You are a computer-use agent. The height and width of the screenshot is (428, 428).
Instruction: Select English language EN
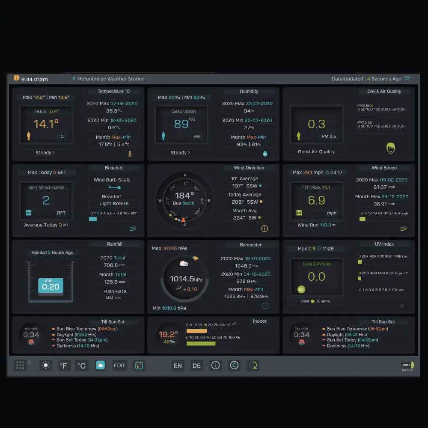178,366
